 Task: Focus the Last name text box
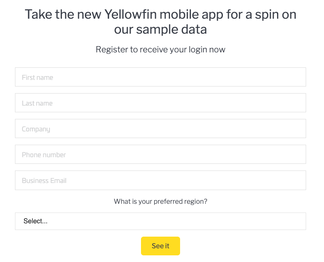(160, 103)
